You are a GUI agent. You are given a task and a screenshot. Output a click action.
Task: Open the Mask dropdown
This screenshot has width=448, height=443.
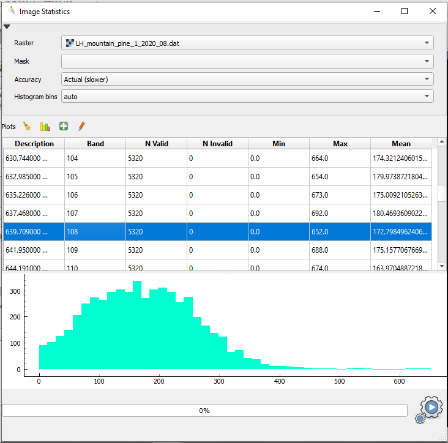(x=247, y=61)
